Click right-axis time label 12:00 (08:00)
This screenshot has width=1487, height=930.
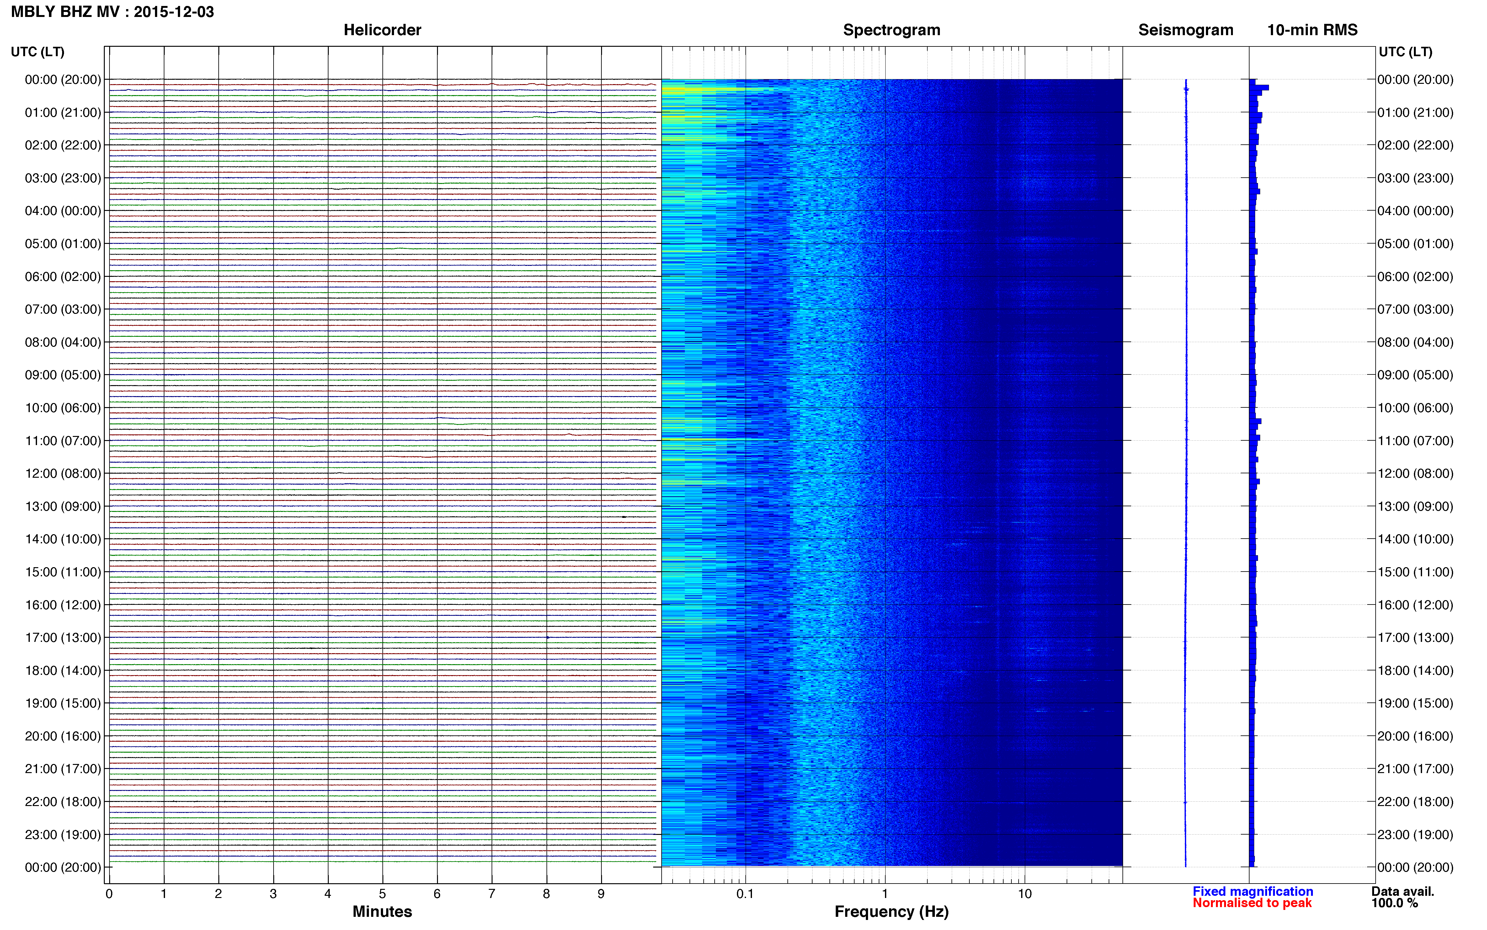point(1415,474)
